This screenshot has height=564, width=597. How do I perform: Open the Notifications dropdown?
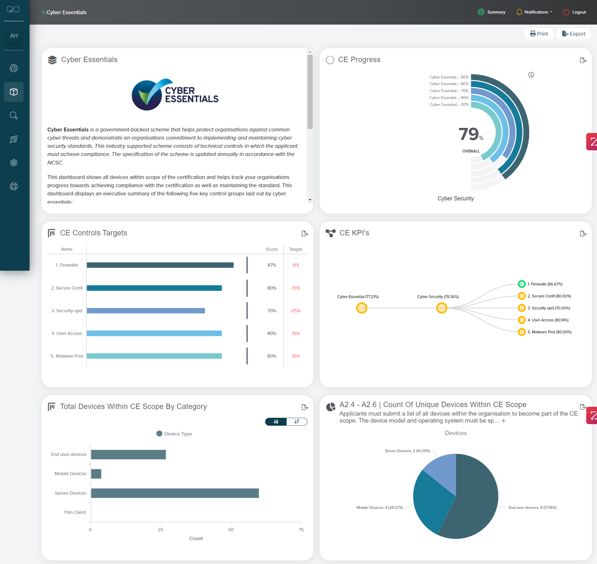click(x=534, y=12)
